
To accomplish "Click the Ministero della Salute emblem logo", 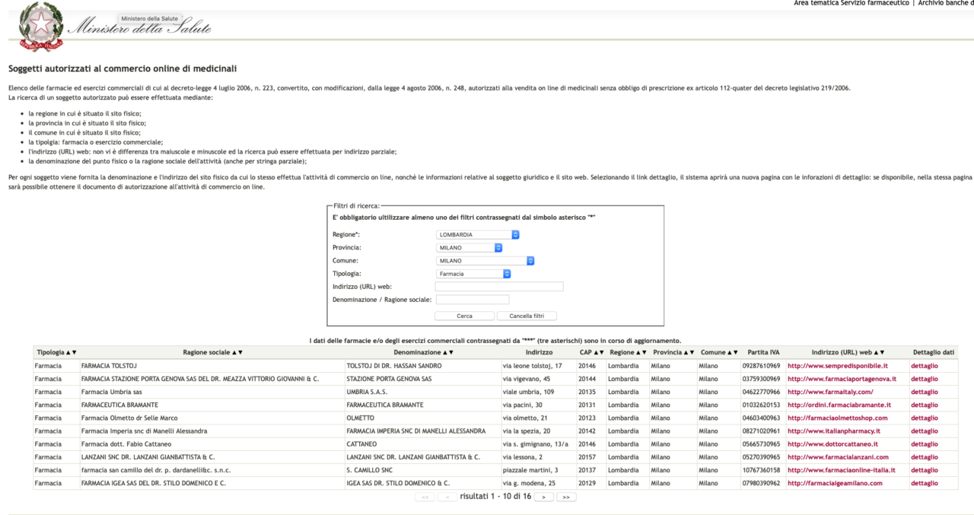I will coord(42,27).
